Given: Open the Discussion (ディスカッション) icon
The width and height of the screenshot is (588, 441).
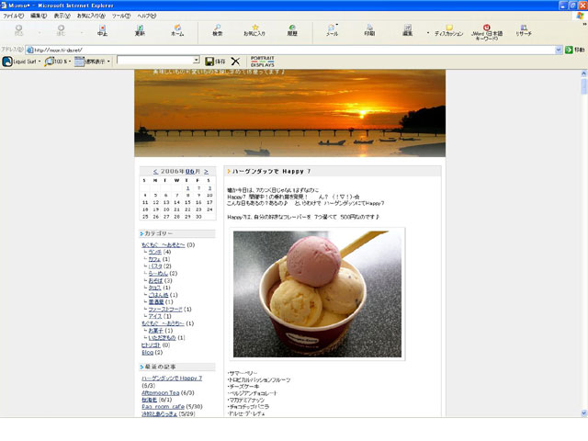Looking at the screenshot, I should (449, 28).
